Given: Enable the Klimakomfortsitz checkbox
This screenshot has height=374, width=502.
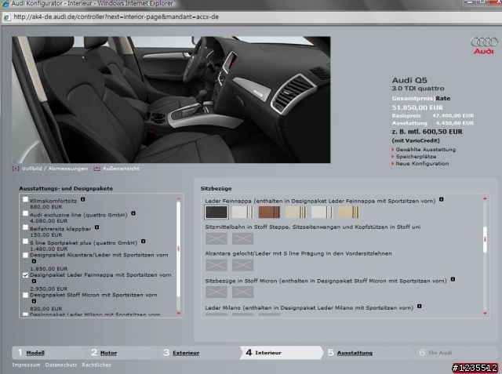Looking at the screenshot, I should pyautogui.click(x=25, y=199).
